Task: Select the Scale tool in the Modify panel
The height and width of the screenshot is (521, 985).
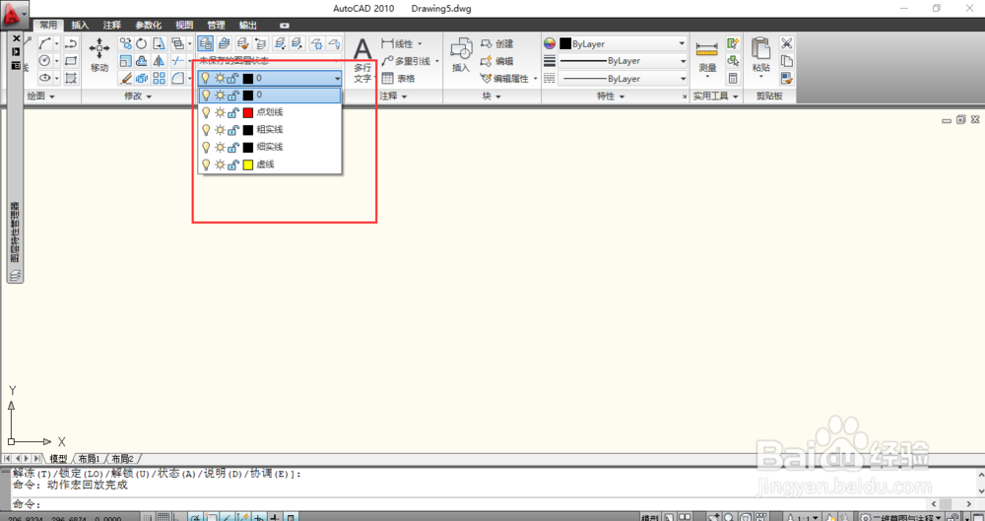Action: click(126, 61)
